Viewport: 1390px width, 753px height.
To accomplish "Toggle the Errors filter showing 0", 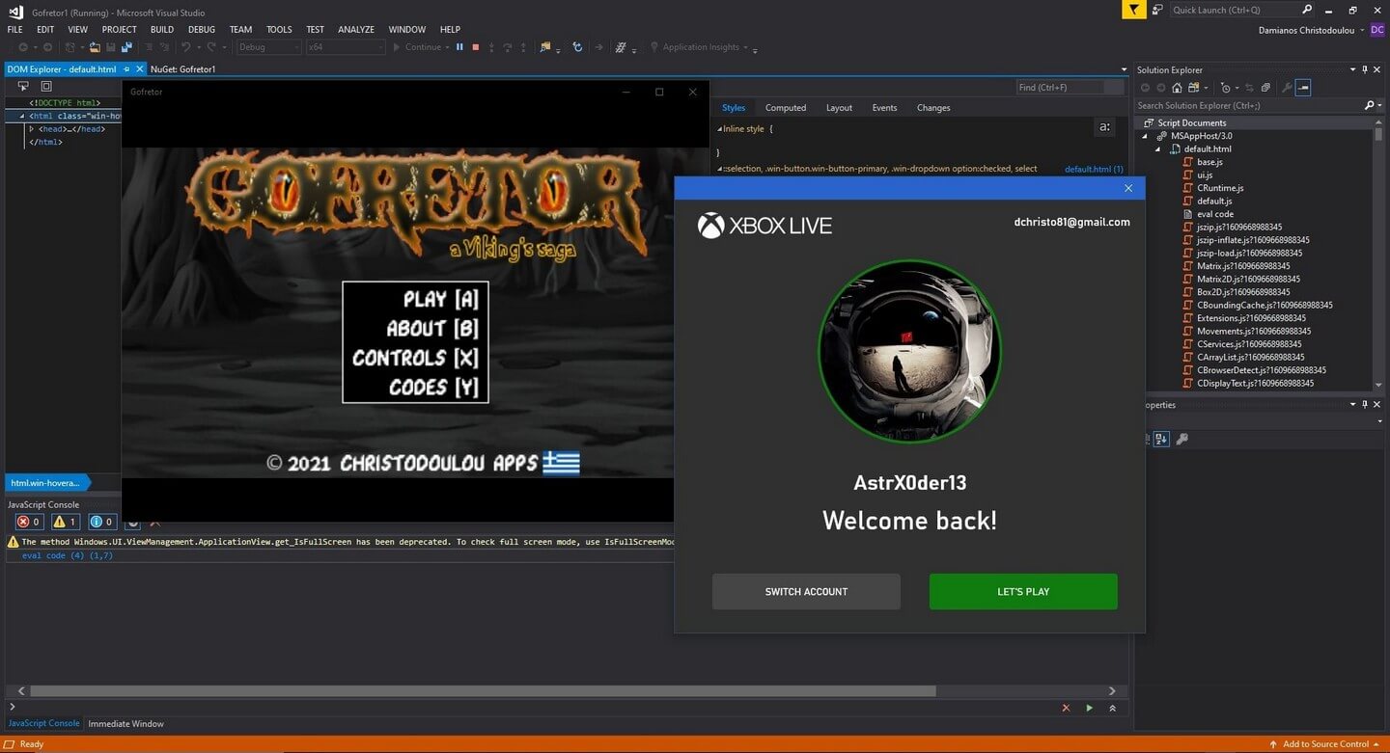I will [29, 522].
